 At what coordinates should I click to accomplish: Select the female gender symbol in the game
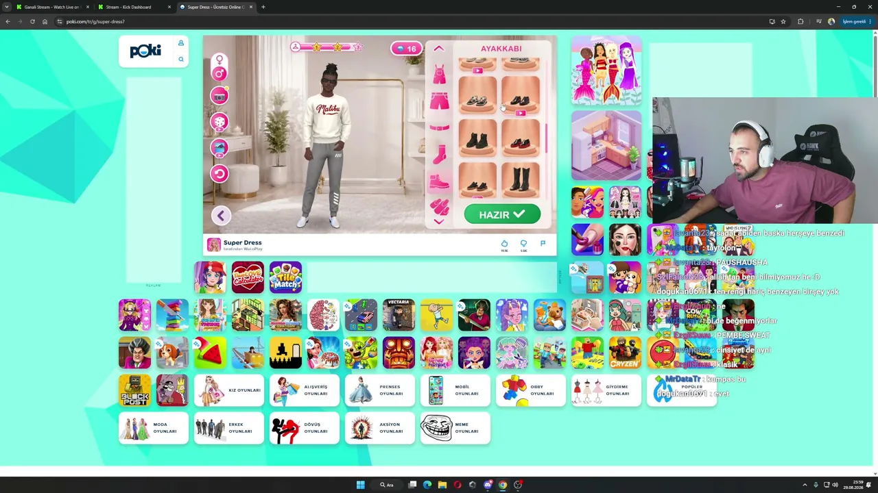219,60
